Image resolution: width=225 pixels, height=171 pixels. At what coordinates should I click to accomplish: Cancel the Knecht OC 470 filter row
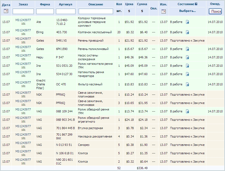(x=187, y=85)
